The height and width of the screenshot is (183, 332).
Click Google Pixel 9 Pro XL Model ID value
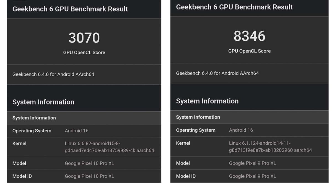click(x=252, y=176)
